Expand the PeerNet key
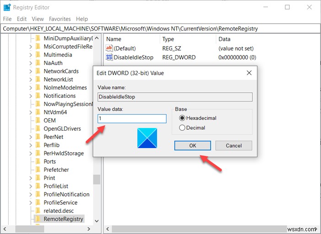This screenshot has height=234, width=321. tap(31, 137)
